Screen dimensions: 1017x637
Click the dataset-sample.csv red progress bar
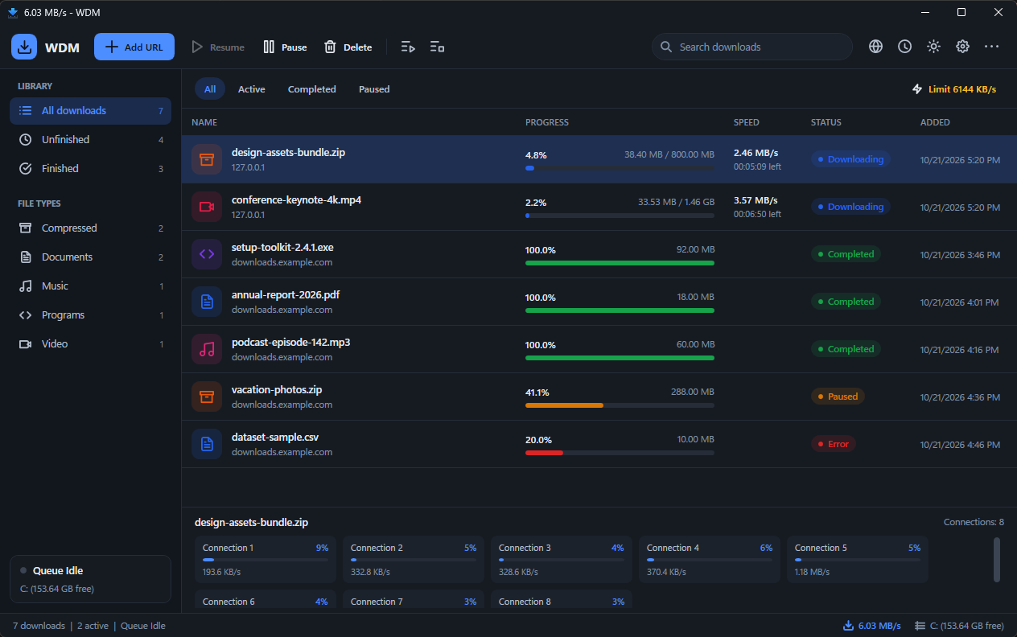620,453
